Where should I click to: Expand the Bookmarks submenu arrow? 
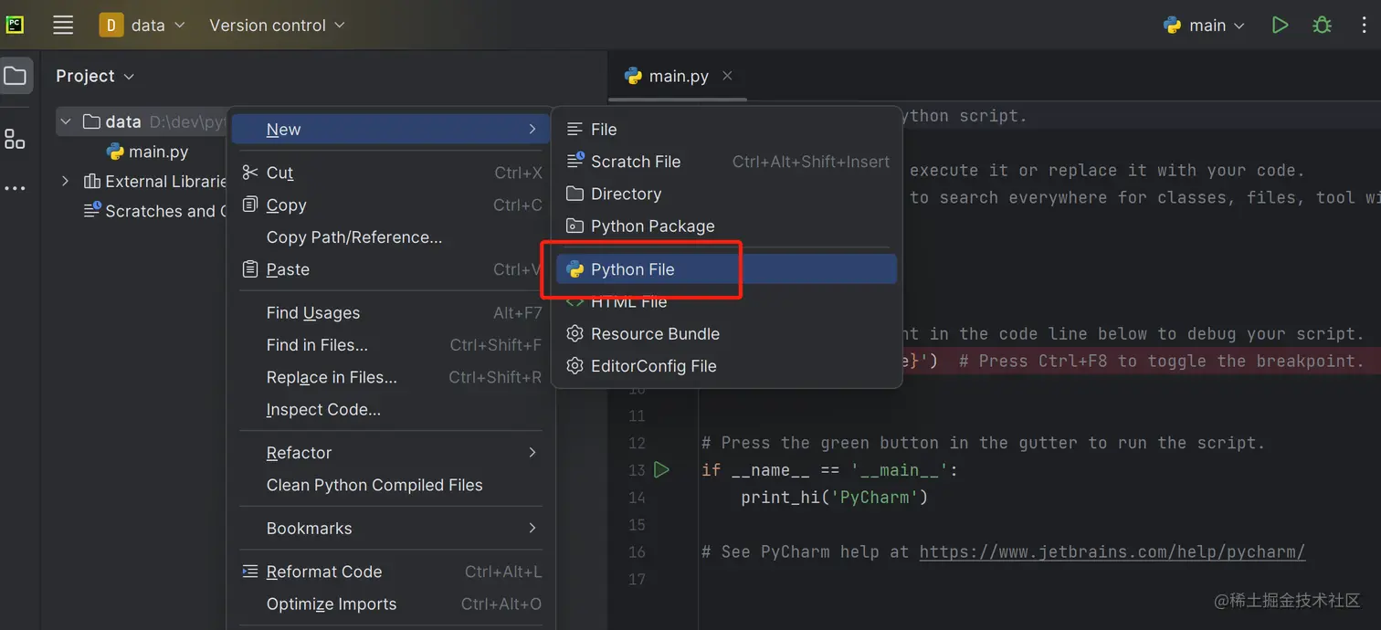tap(532, 528)
